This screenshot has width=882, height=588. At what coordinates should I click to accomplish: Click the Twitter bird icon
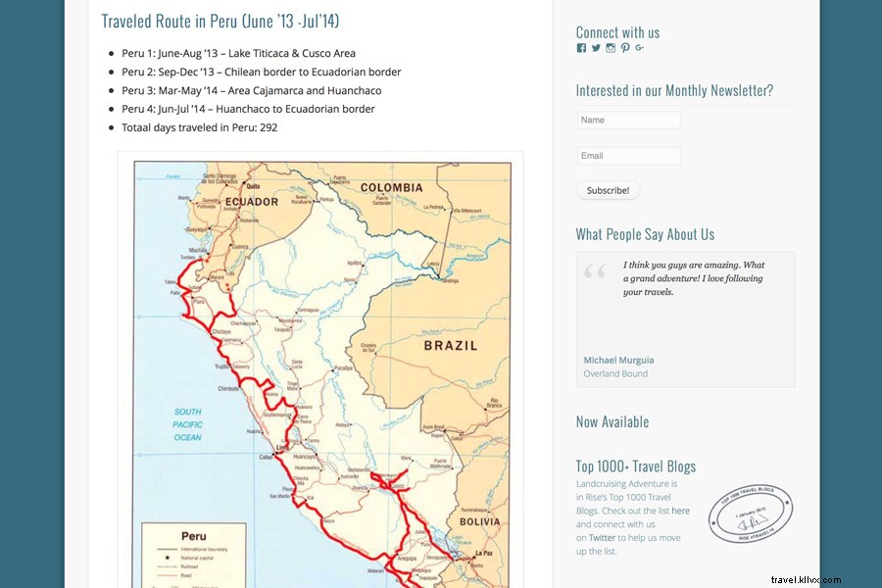pyautogui.click(x=596, y=48)
